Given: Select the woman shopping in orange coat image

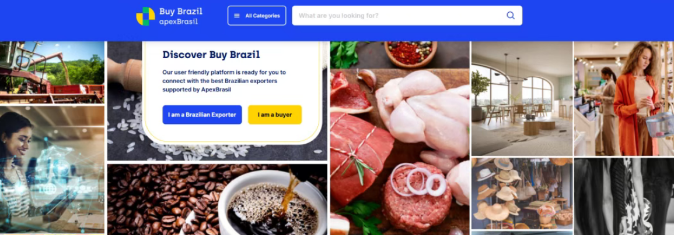Looking at the screenshot, I should (x=624, y=98).
